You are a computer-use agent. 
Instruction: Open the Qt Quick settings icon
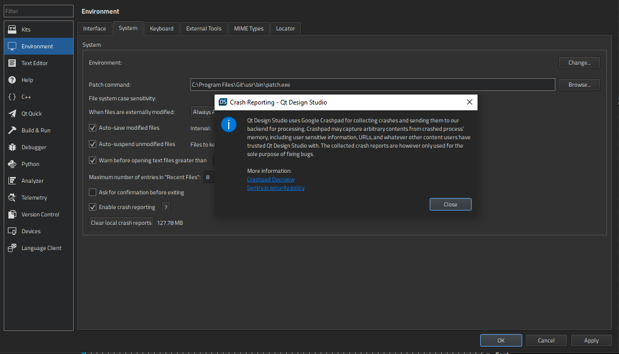[x=12, y=113]
